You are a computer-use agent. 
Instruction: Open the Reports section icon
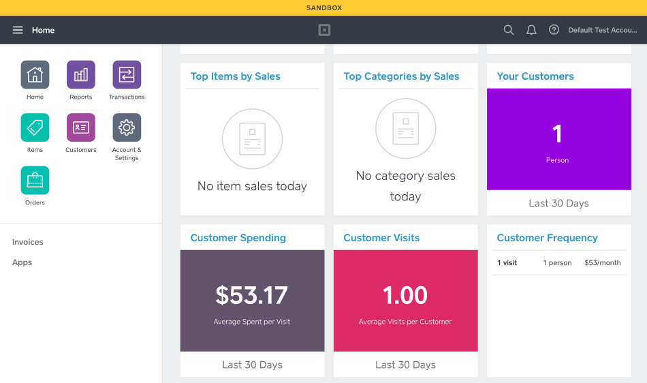pyautogui.click(x=80, y=75)
